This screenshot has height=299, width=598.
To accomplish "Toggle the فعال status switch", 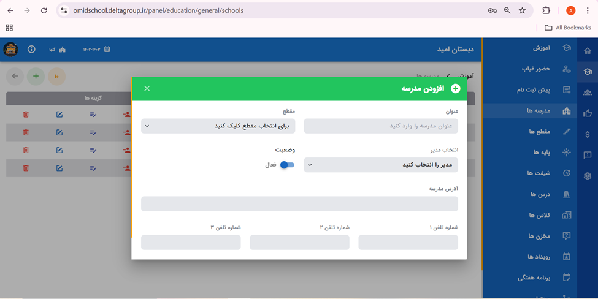I will click(x=287, y=165).
